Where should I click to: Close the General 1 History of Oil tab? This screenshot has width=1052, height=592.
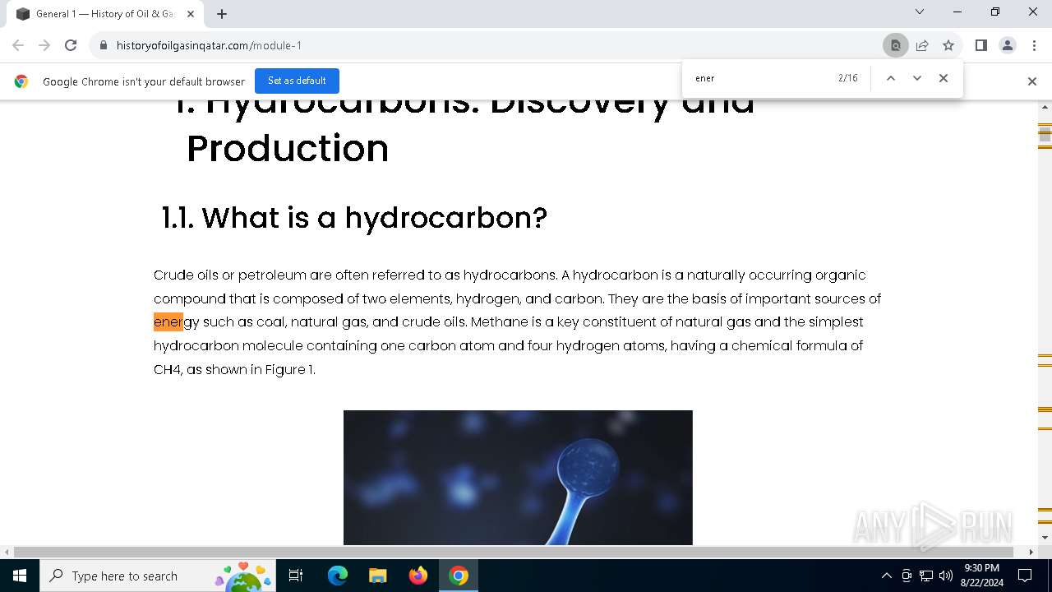point(191,14)
